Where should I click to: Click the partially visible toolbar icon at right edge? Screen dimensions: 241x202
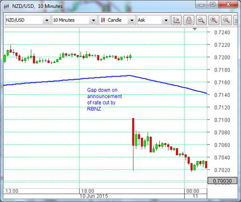236,20
